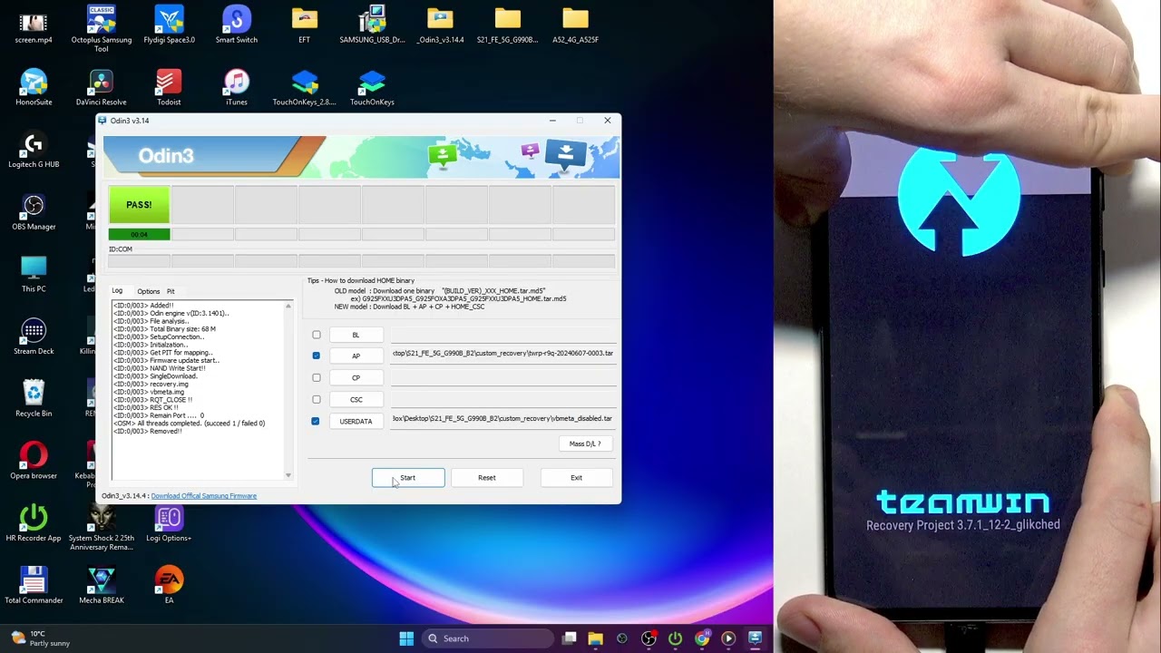Open the EFT folder on desktop
This screenshot has width=1161, height=653.
305,24
